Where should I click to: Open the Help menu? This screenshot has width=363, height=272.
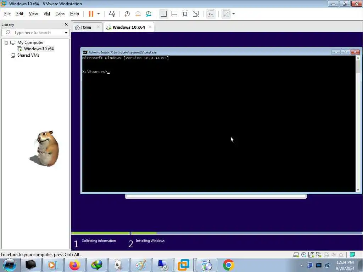point(74,14)
